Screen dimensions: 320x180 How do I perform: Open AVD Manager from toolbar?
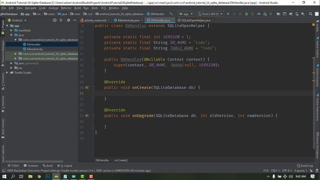(296, 14)
